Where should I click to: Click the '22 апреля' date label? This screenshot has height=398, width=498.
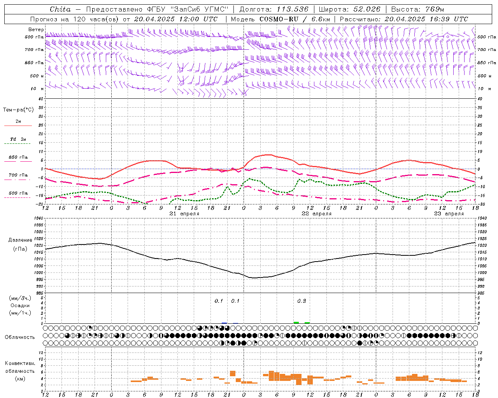click(x=317, y=213)
